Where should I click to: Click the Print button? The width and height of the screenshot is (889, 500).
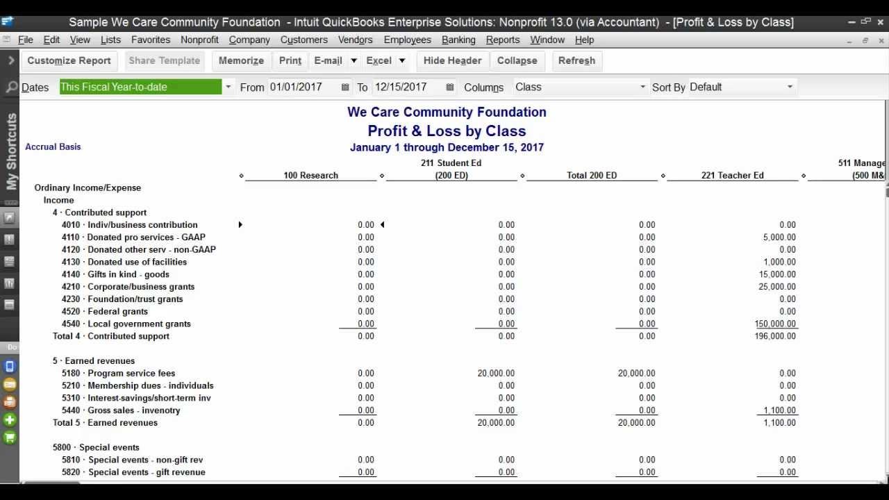tap(290, 61)
